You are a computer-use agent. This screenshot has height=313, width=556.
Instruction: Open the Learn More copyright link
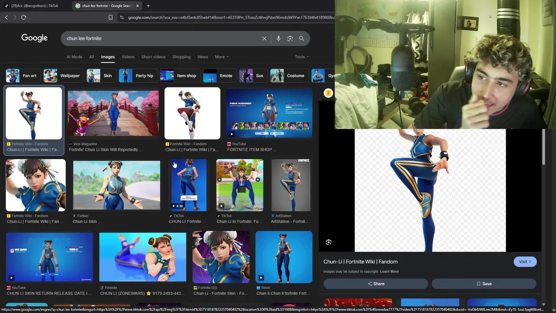click(389, 272)
